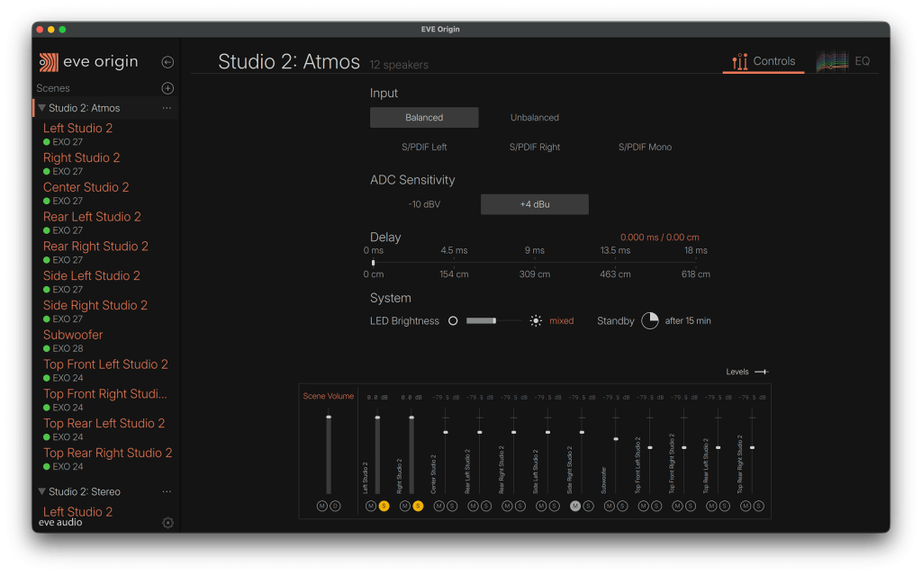Add a new scene with plus icon
This screenshot has height=575, width=922.
[167, 88]
